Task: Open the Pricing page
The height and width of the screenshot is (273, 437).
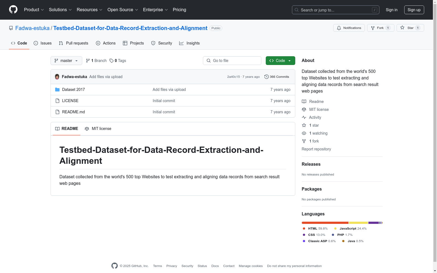Action: [x=179, y=10]
